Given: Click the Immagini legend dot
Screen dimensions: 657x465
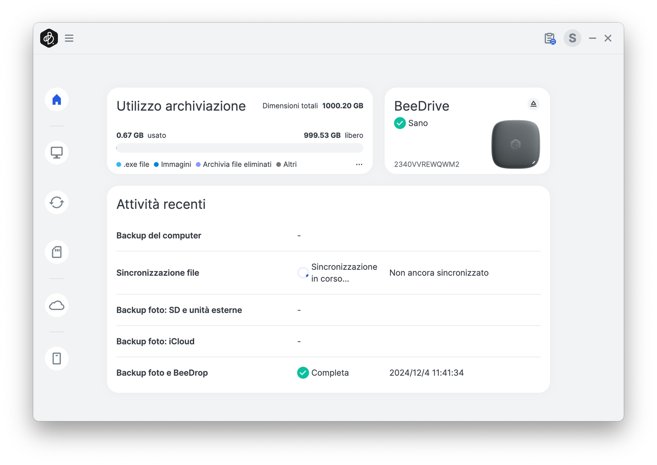Looking at the screenshot, I should click(156, 164).
